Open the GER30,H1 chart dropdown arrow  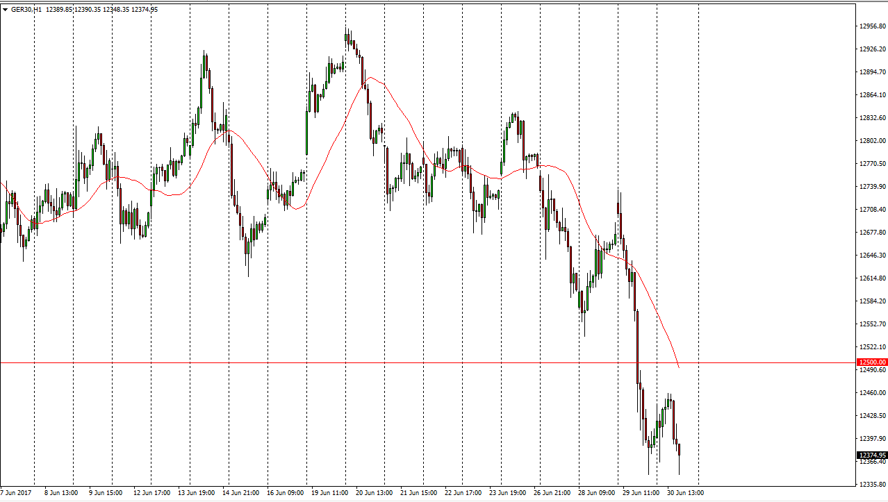tap(5, 10)
